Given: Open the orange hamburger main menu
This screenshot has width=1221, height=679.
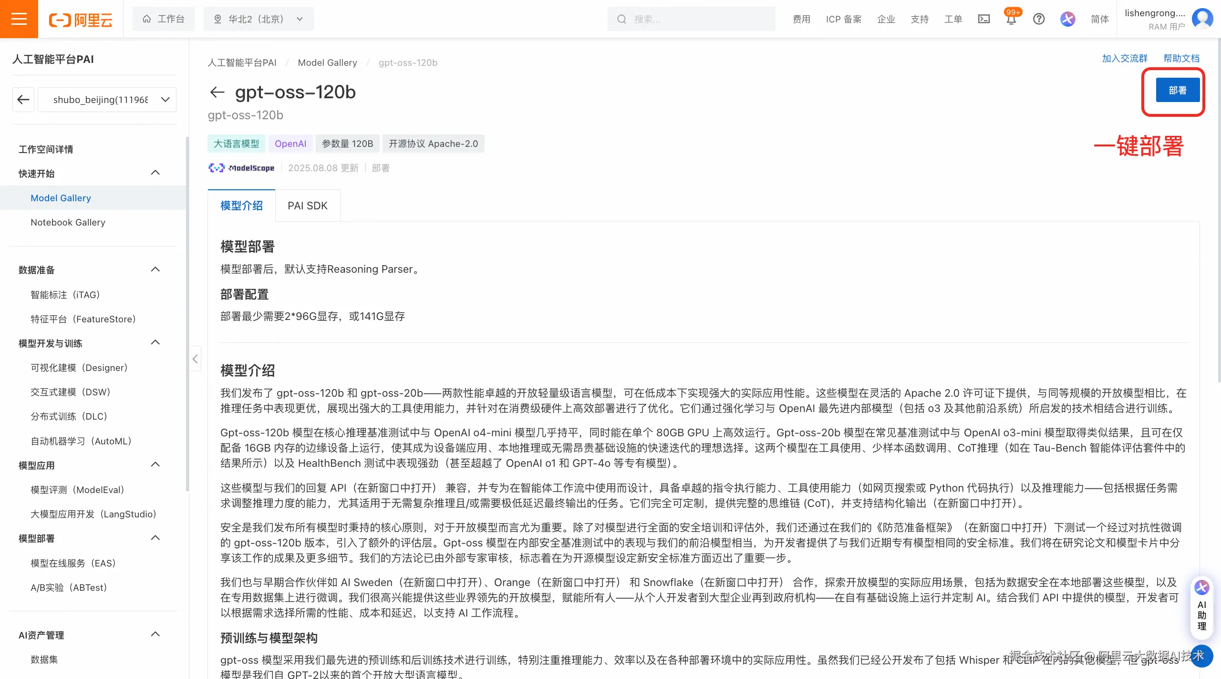Looking at the screenshot, I should [x=19, y=19].
